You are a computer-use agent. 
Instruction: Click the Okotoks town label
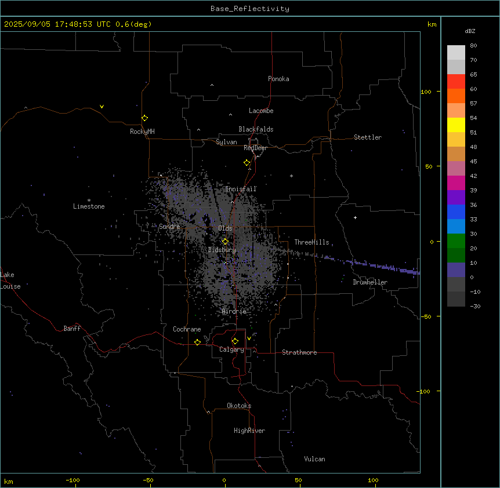(239, 406)
